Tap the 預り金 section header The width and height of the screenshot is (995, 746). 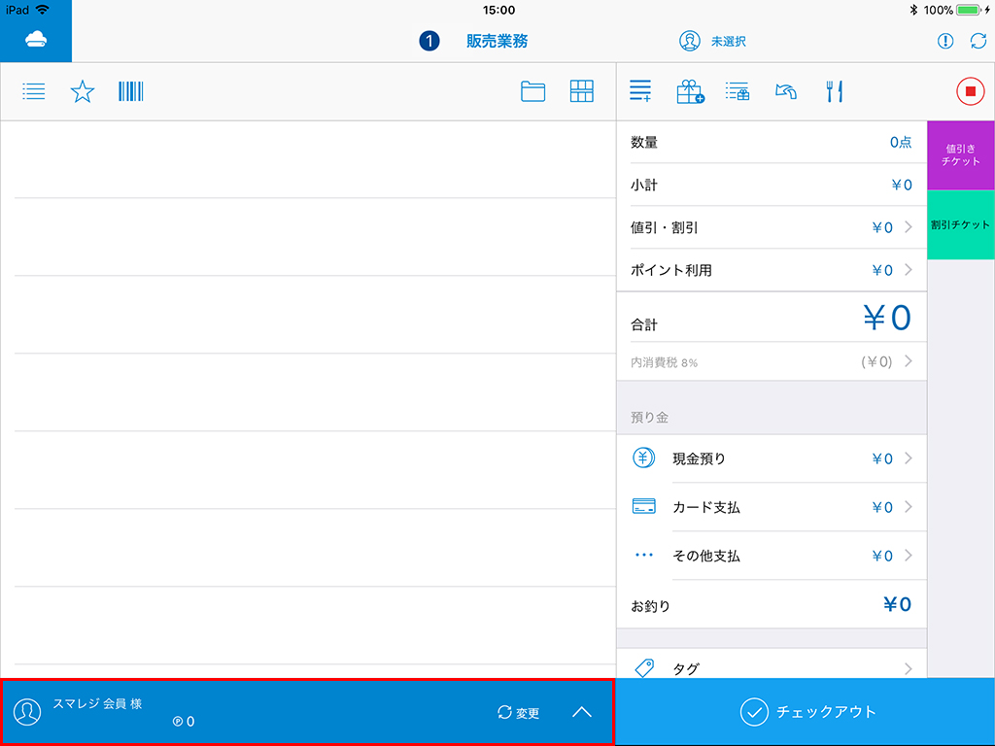pyautogui.click(x=649, y=417)
